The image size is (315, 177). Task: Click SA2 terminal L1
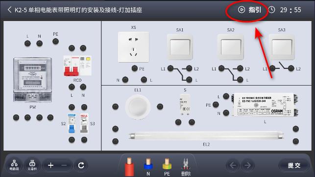point(221,68)
